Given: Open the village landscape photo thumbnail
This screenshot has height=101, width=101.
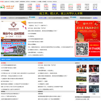Looking at the screenshot, I should pos(81,79).
